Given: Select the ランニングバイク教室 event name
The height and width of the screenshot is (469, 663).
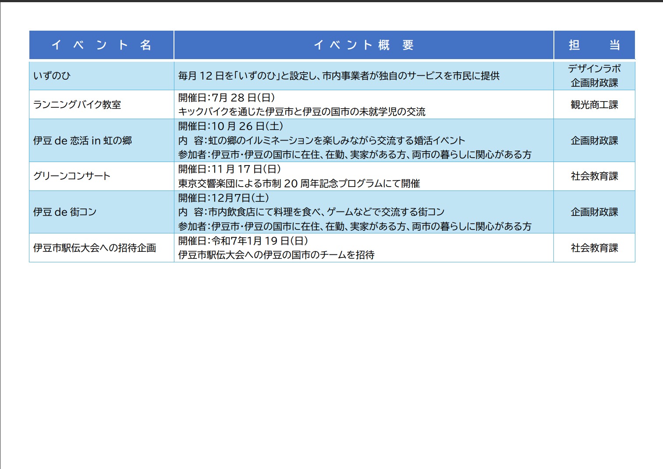Looking at the screenshot, I should tap(77, 105).
